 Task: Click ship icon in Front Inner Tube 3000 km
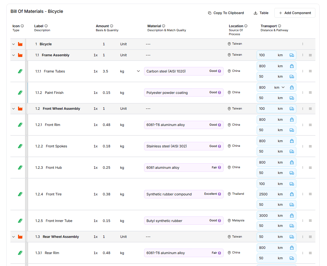(x=292, y=216)
